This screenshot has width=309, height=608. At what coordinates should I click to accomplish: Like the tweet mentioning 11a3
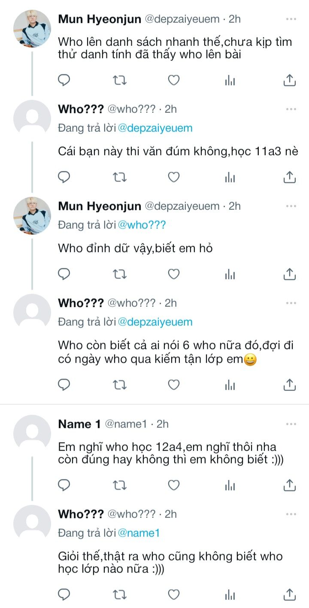pyautogui.click(x=173, y=177)
